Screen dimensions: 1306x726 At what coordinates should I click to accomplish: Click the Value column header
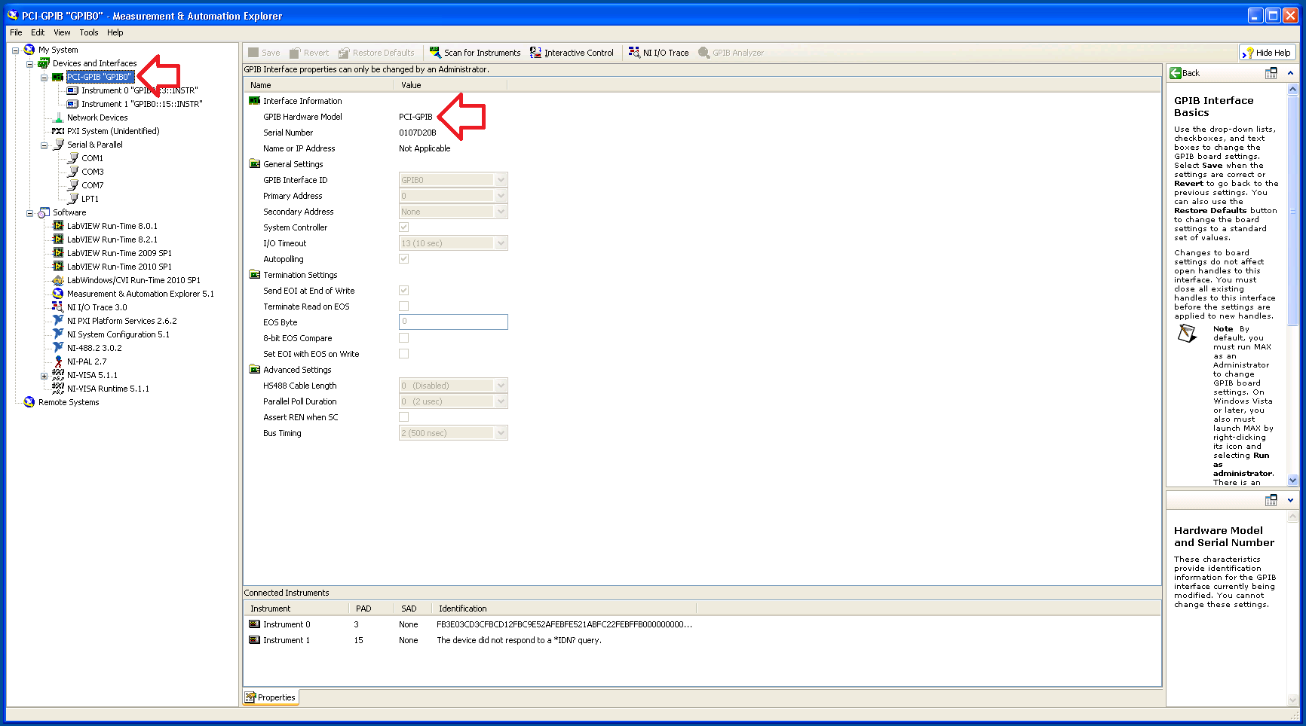[451, 85]
